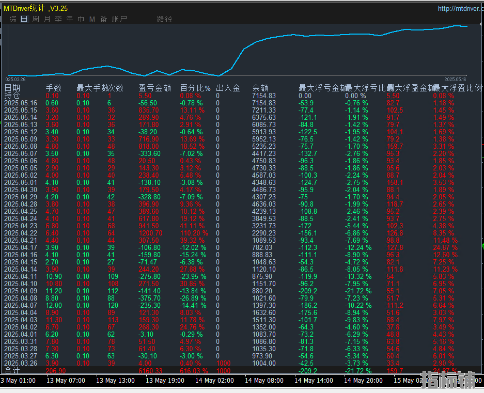Click the blue equity curve chart
Viewport: 484px width, 393px height.
237,51
